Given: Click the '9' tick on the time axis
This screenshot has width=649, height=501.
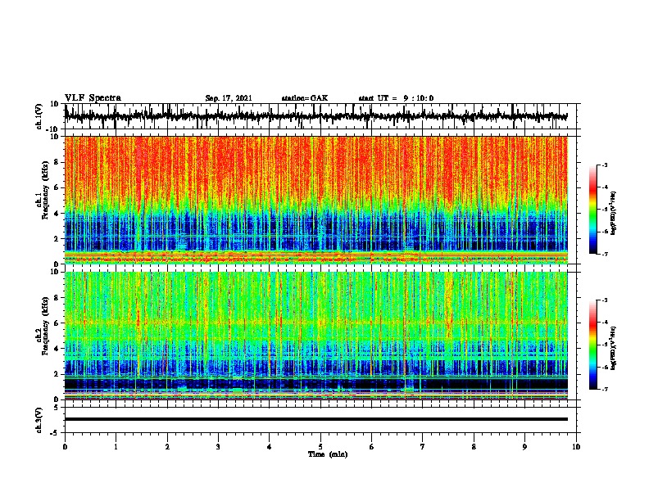Looking at the screenshot, I should point(524,447).
